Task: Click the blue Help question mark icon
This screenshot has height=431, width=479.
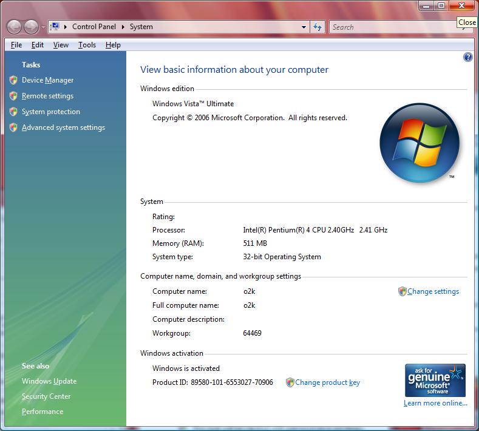Action: click(467, 57)
